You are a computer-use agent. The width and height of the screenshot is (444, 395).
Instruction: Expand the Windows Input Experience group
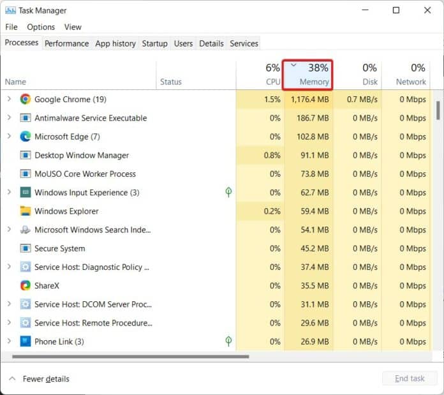pyautogui.click(x=9, y=193)
